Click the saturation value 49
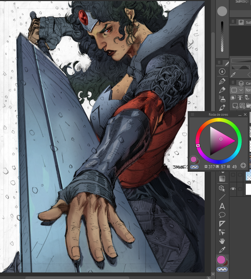The width and height of the screenshot is (251, 279). coord(234,167)
